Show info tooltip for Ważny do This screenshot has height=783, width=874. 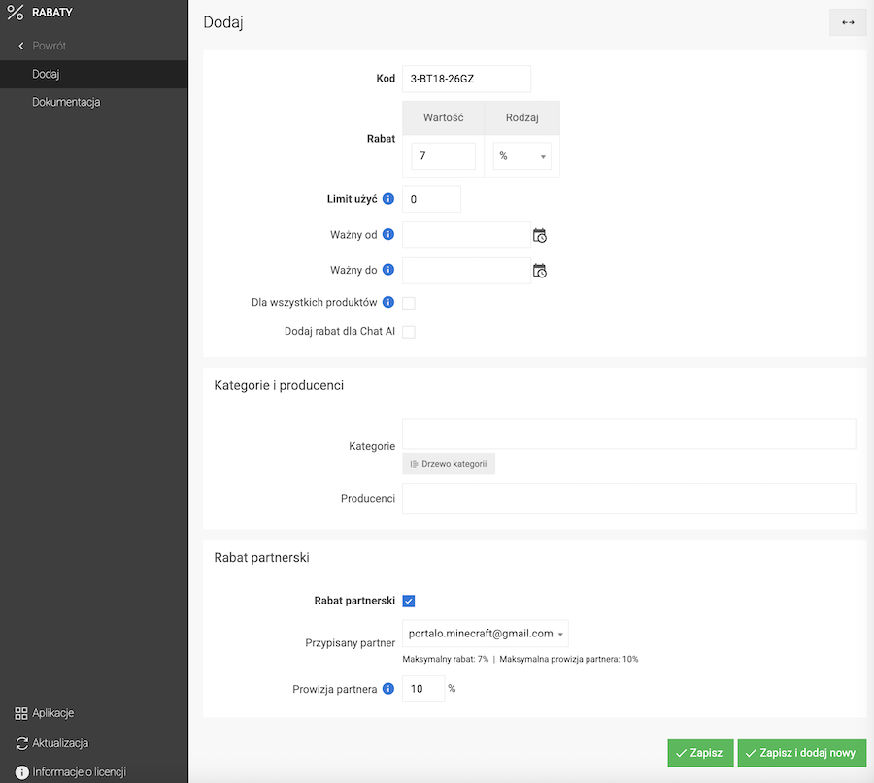(388, 270)
